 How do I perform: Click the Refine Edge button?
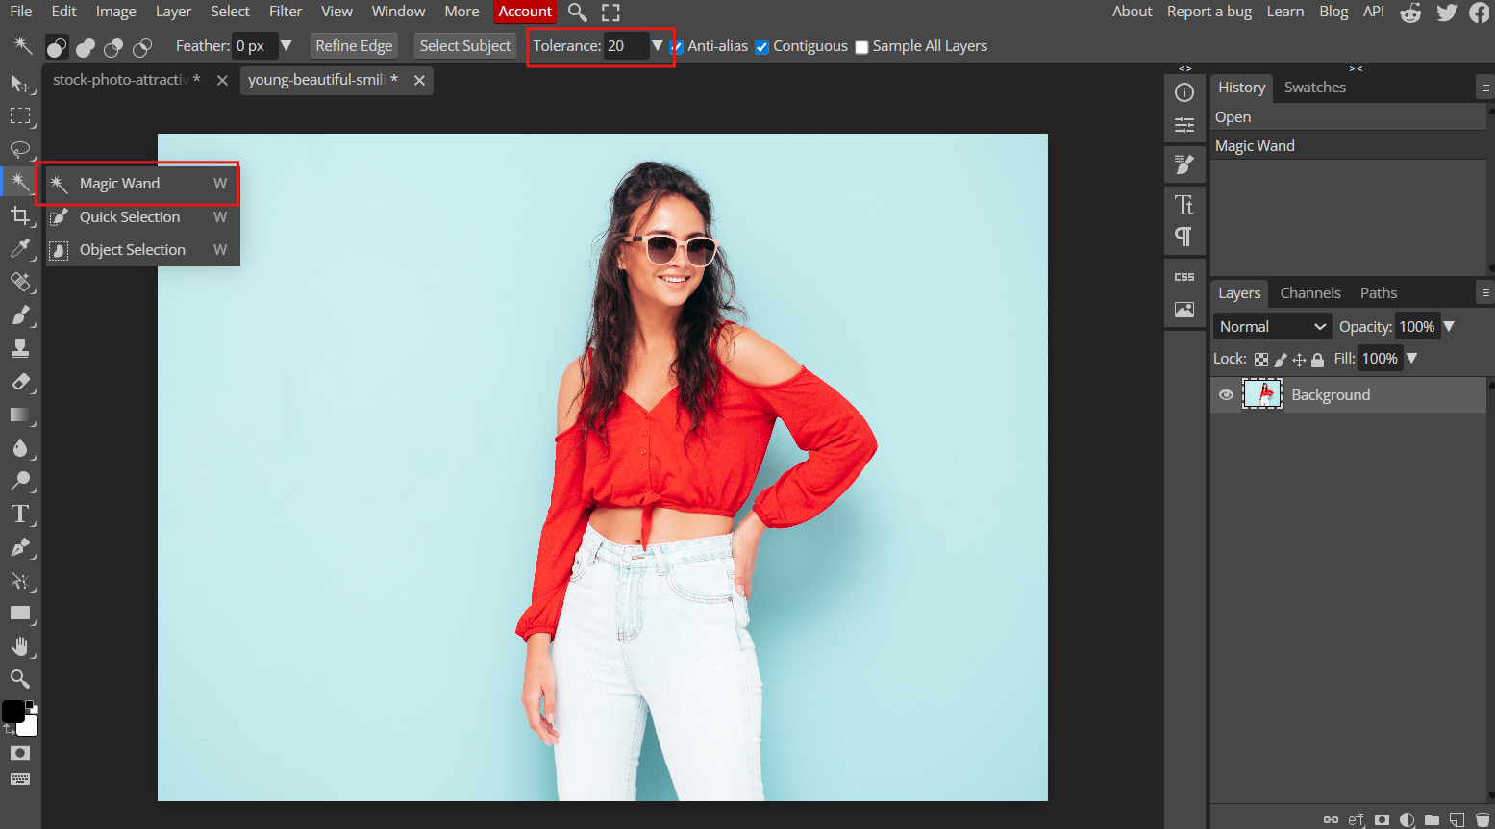tap(354, 45)
